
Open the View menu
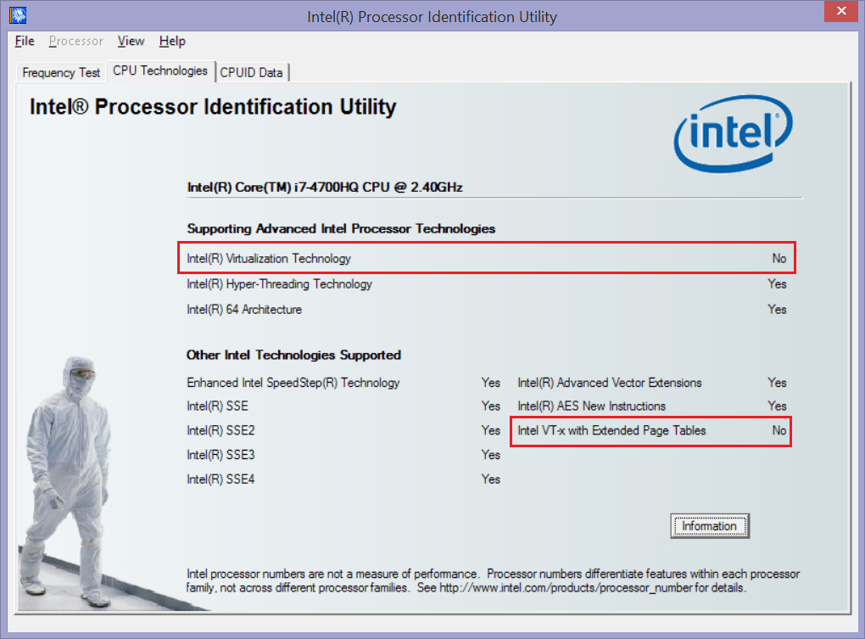(x=131, y=41)
